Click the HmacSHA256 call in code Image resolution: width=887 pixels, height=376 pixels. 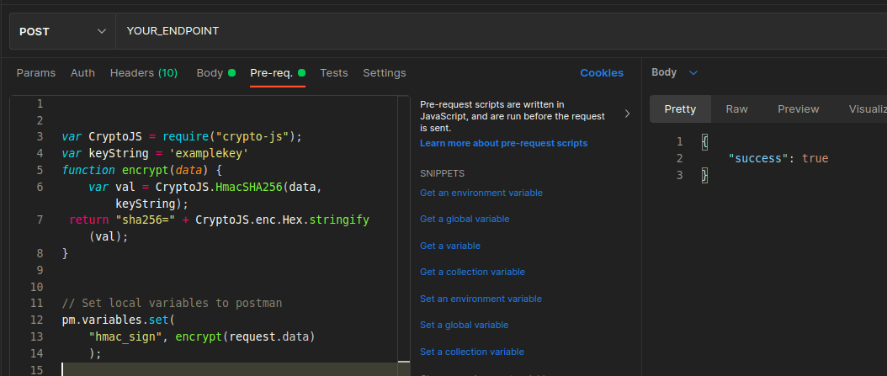249,187
